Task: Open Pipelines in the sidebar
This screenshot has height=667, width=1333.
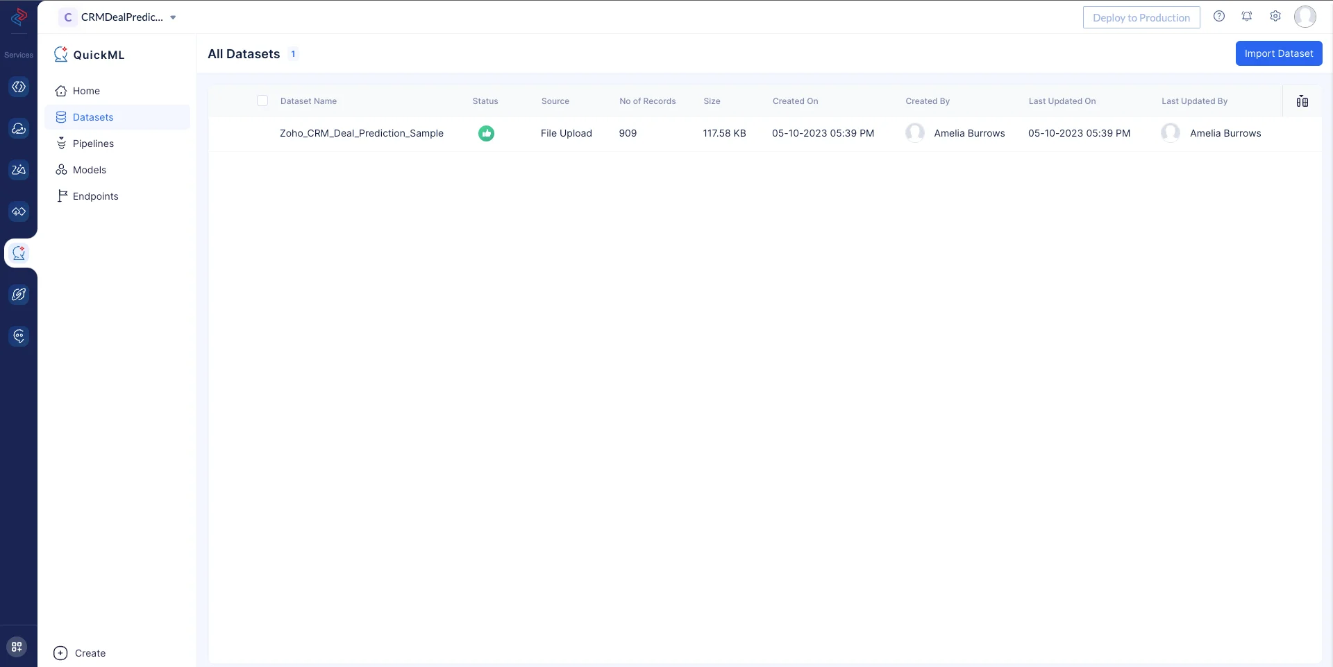Action: click(117, 144)
